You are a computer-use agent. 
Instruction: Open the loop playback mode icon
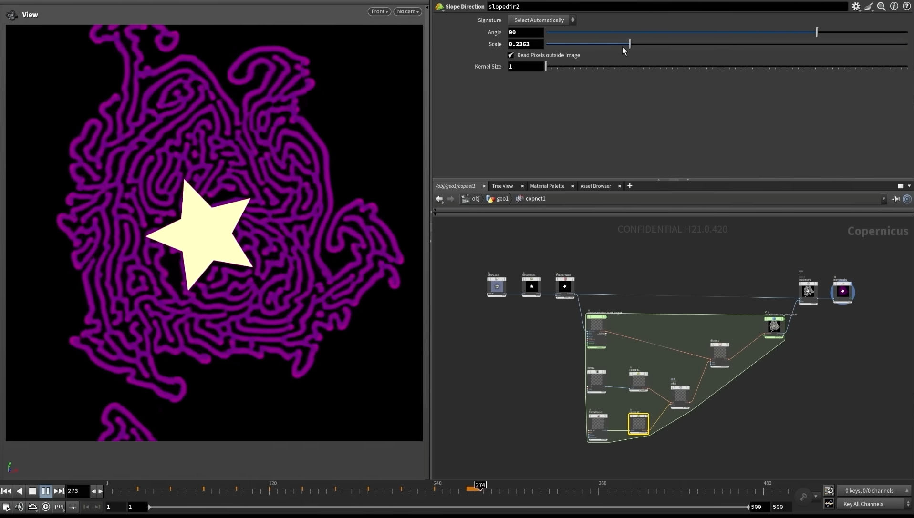pyautogui.click(x=32, y=507)
